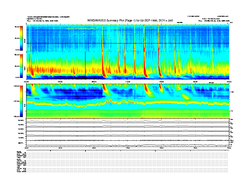Click the right Rec position text in header
The width and height of the screenshot is (247, 190).
[x=214, y=21]
